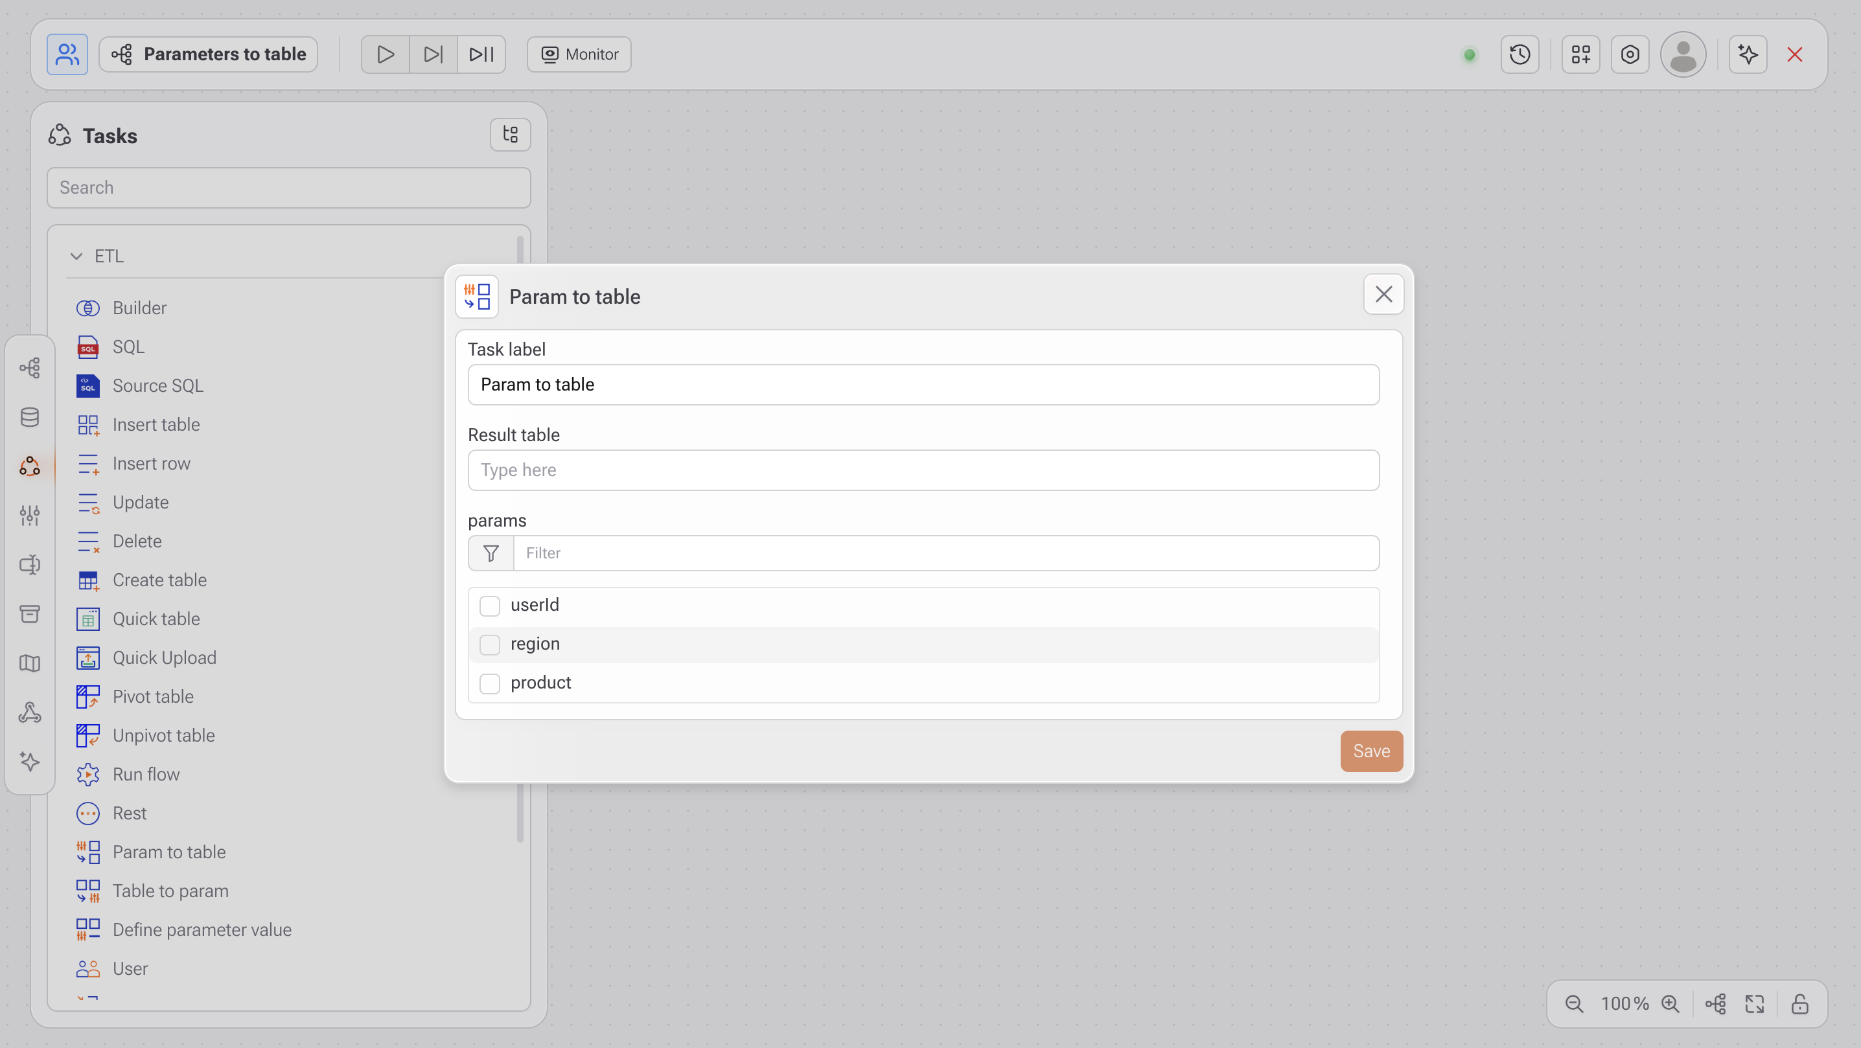Click the history clock icon
Screen dimensions: 1861x1048
click(x=1520, y=54)
